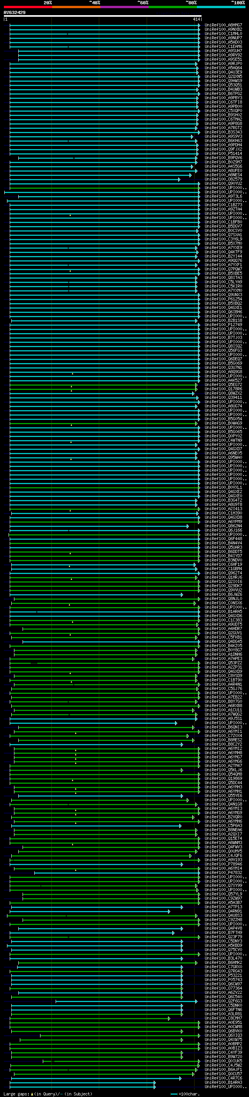The height and width of the screenshot is (1097, 249).
Task: Open hit UniRef100_C1MHL0
Action: (x=223, y=33)
